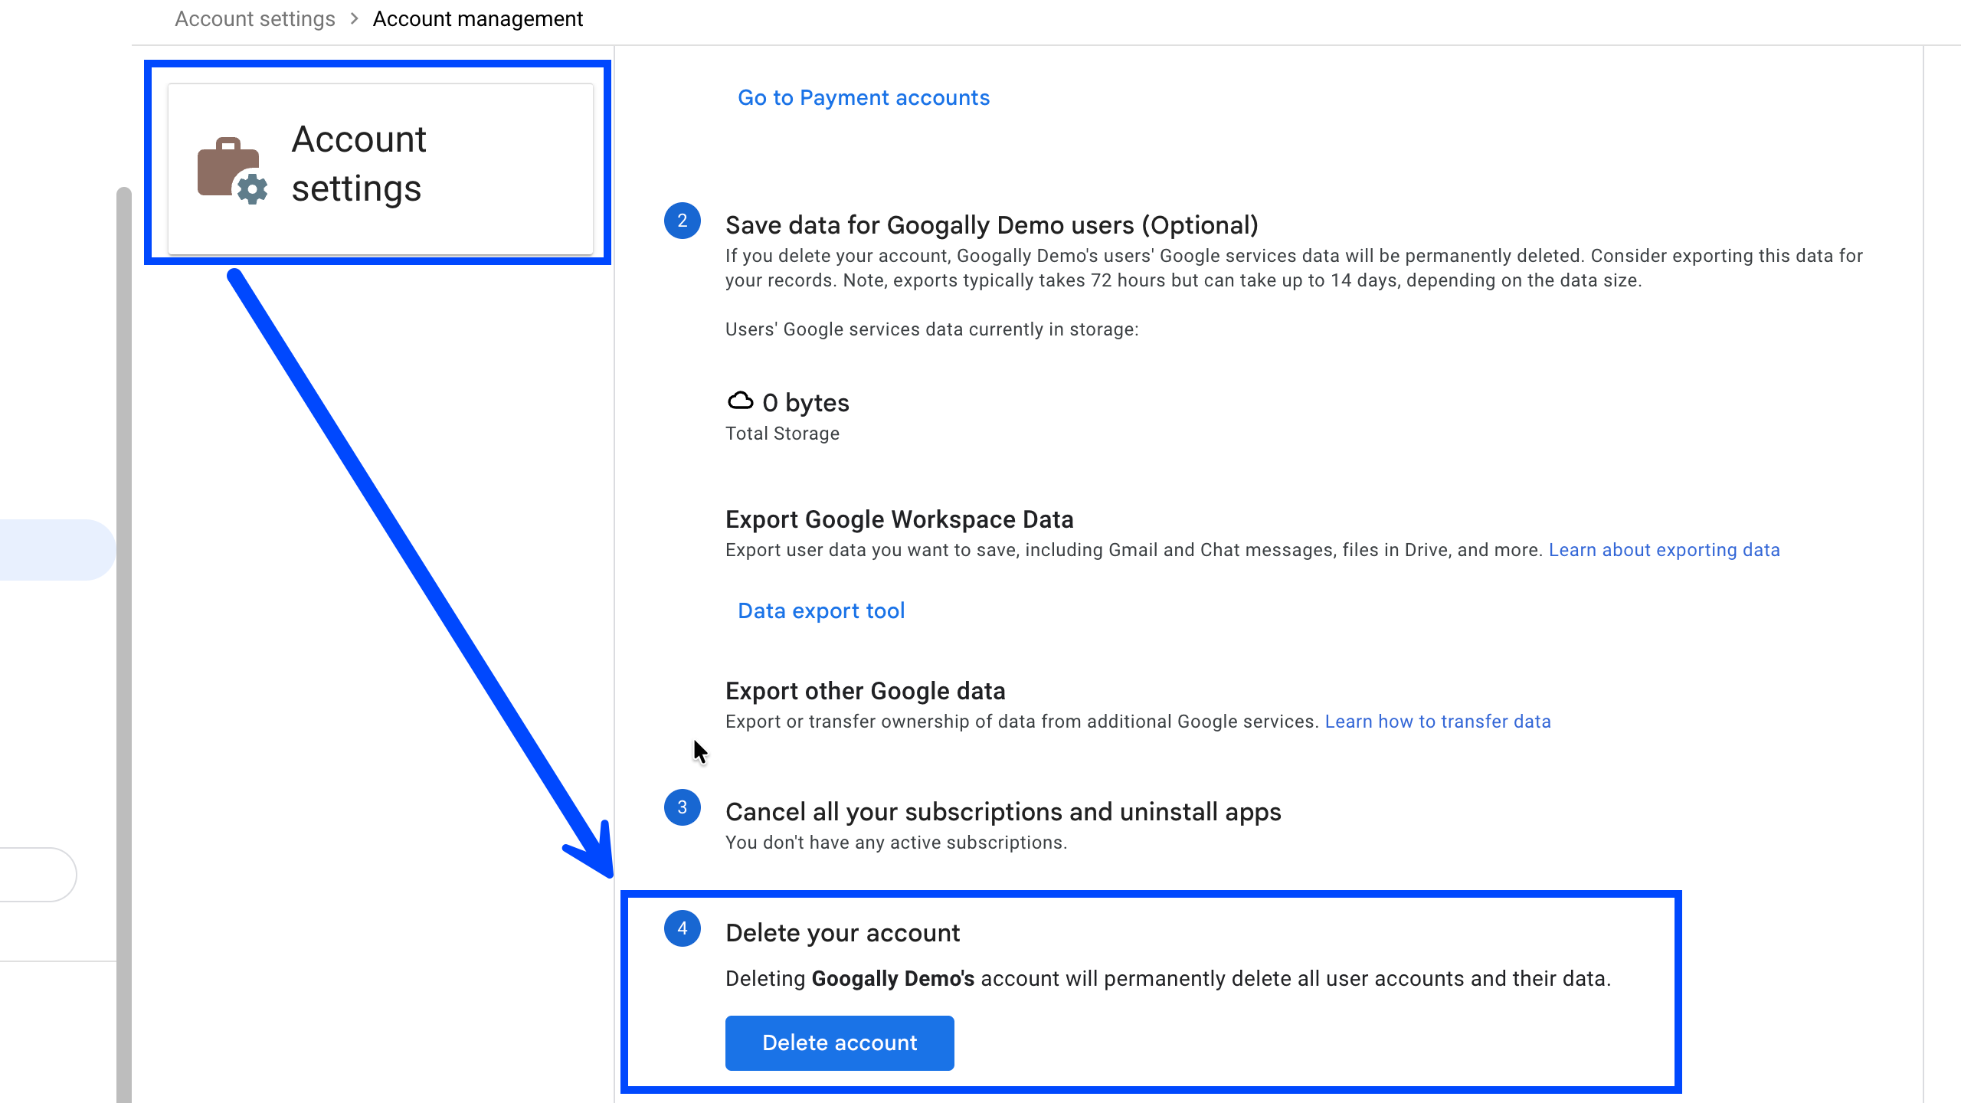Click Save data for Googally Demo users heading

click(991, 225)
